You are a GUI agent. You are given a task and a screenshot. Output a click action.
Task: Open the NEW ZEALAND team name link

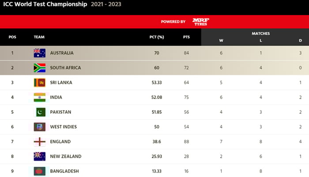click(66, 157)
